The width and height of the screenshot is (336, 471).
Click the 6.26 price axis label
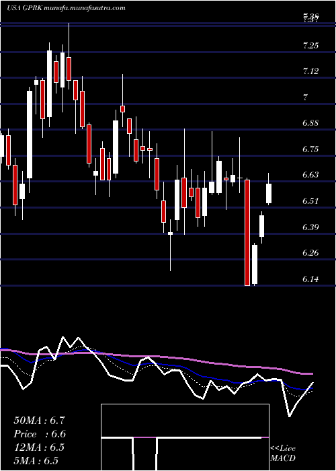(310, 253)
